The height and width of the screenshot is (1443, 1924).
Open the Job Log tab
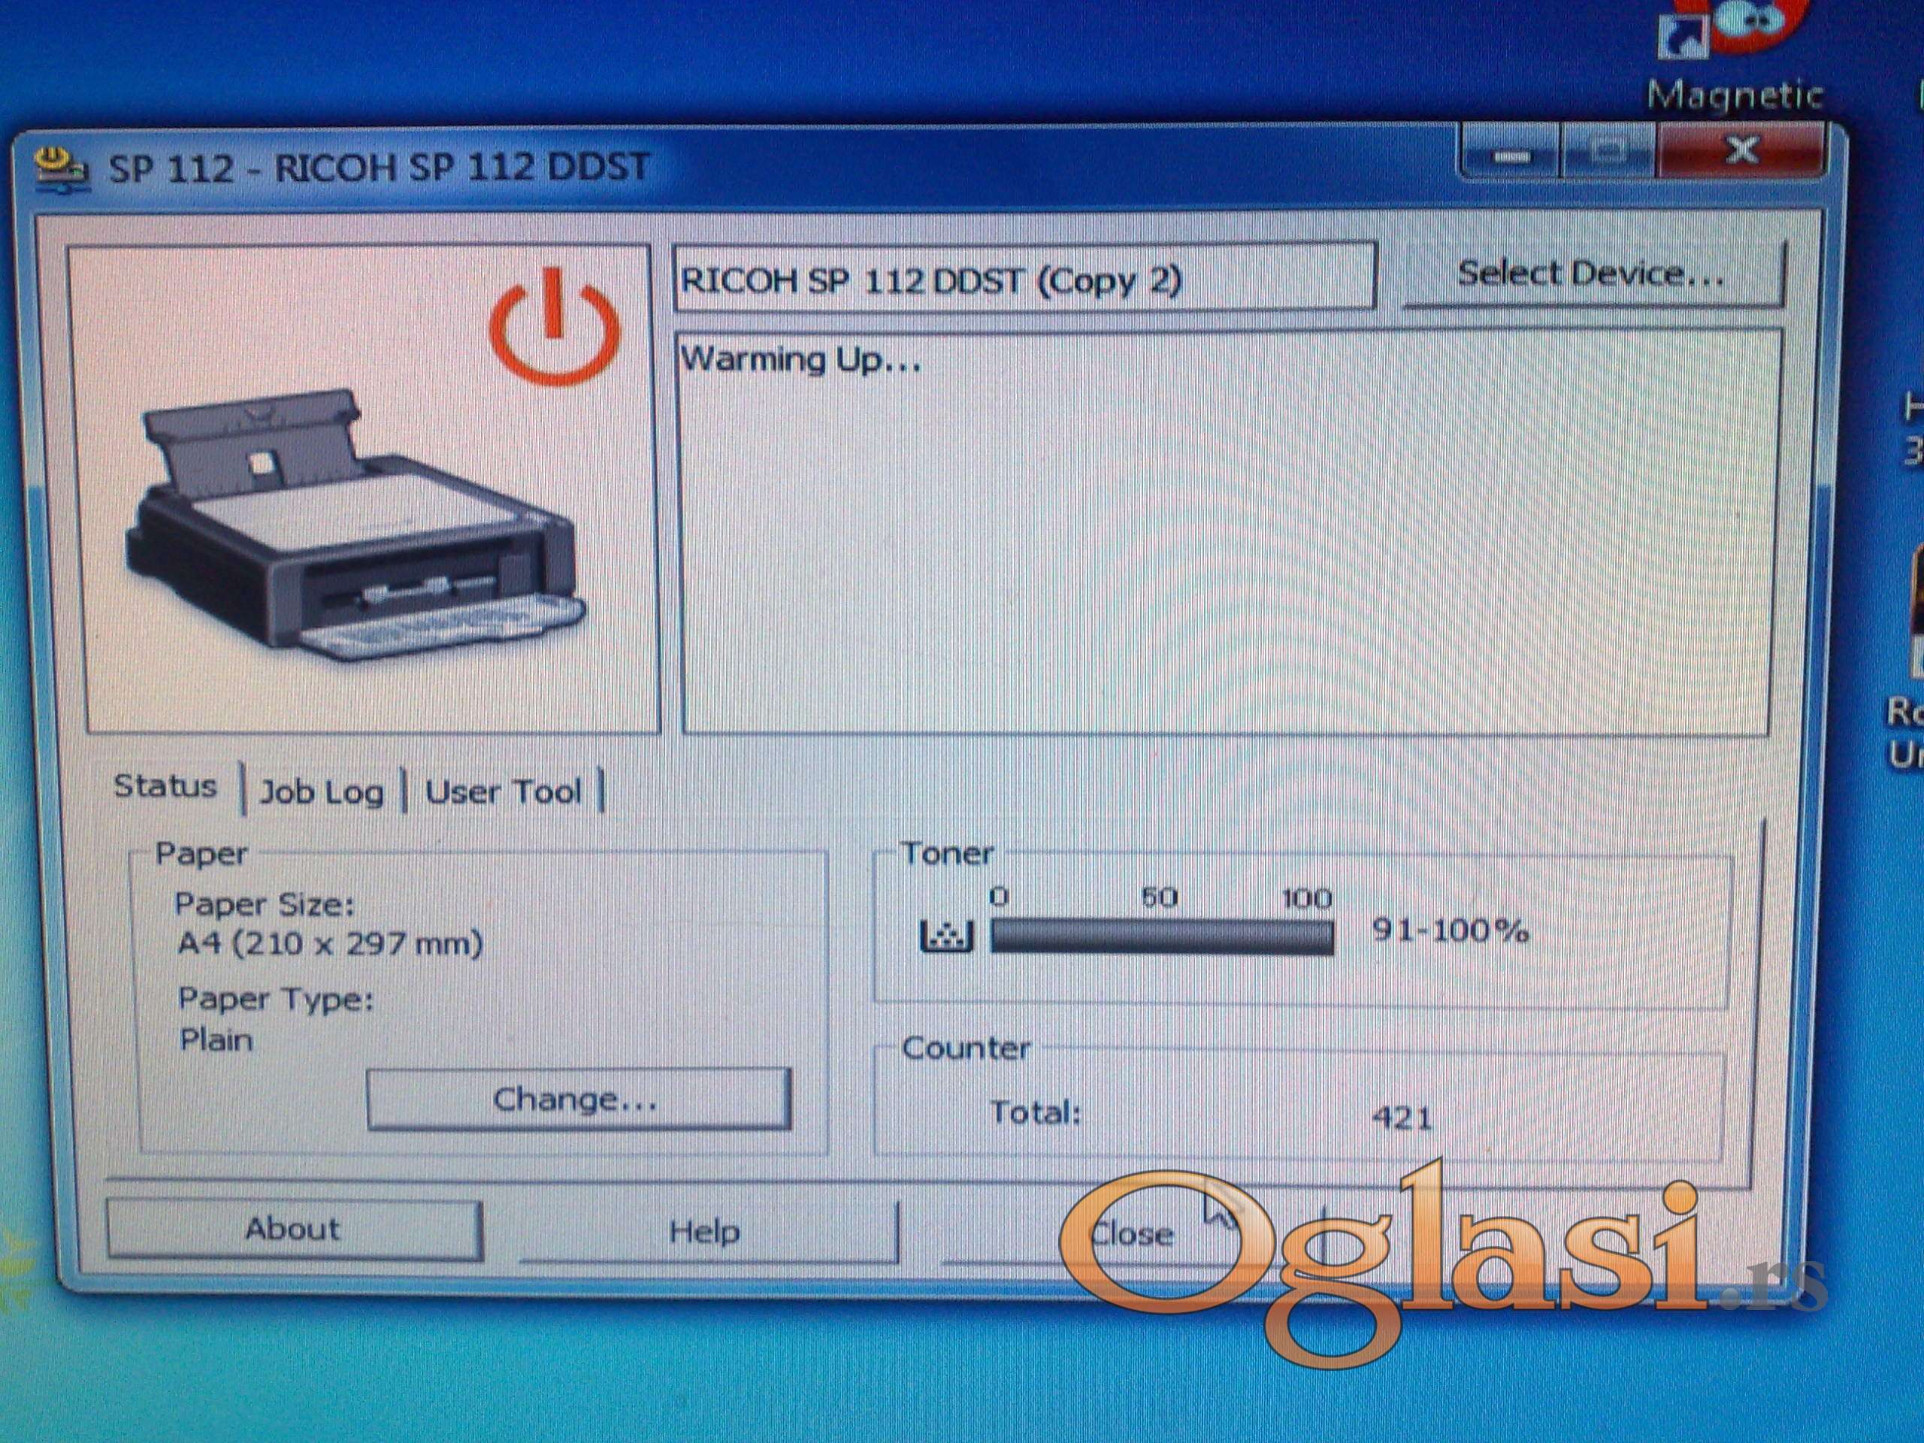coord(322,791)
